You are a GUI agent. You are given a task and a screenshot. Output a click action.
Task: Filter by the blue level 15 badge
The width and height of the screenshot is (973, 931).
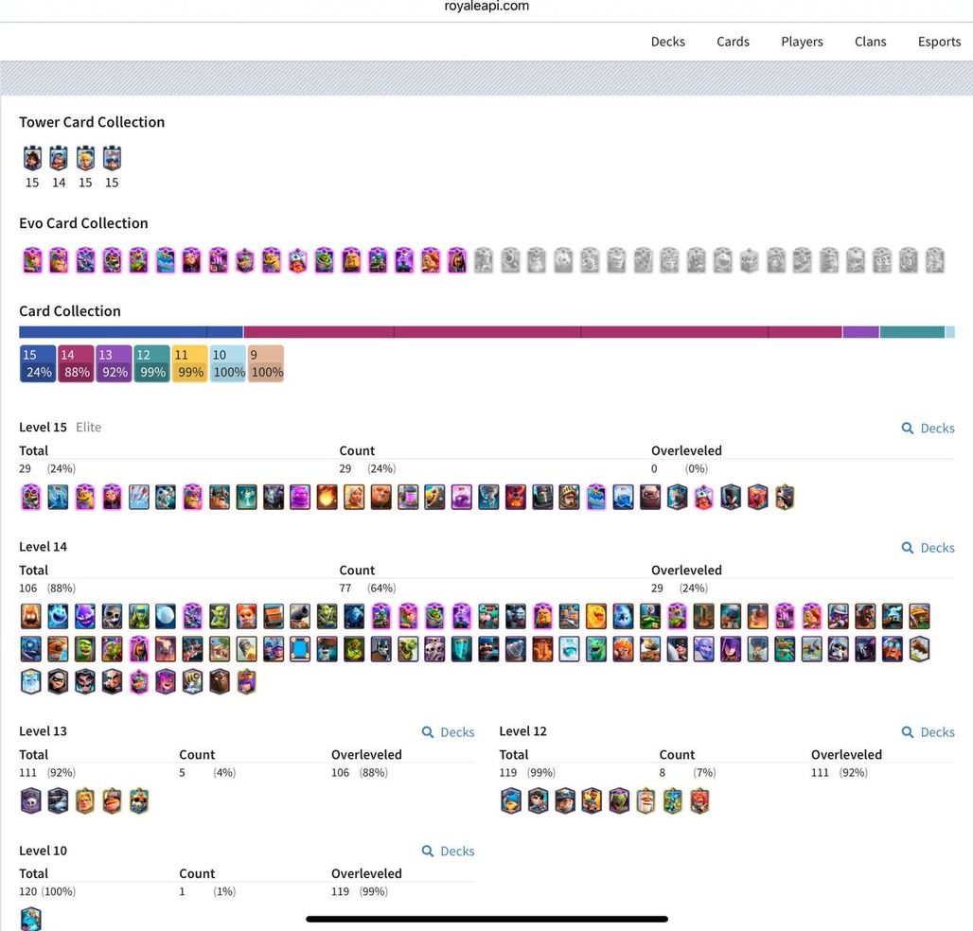38,363
